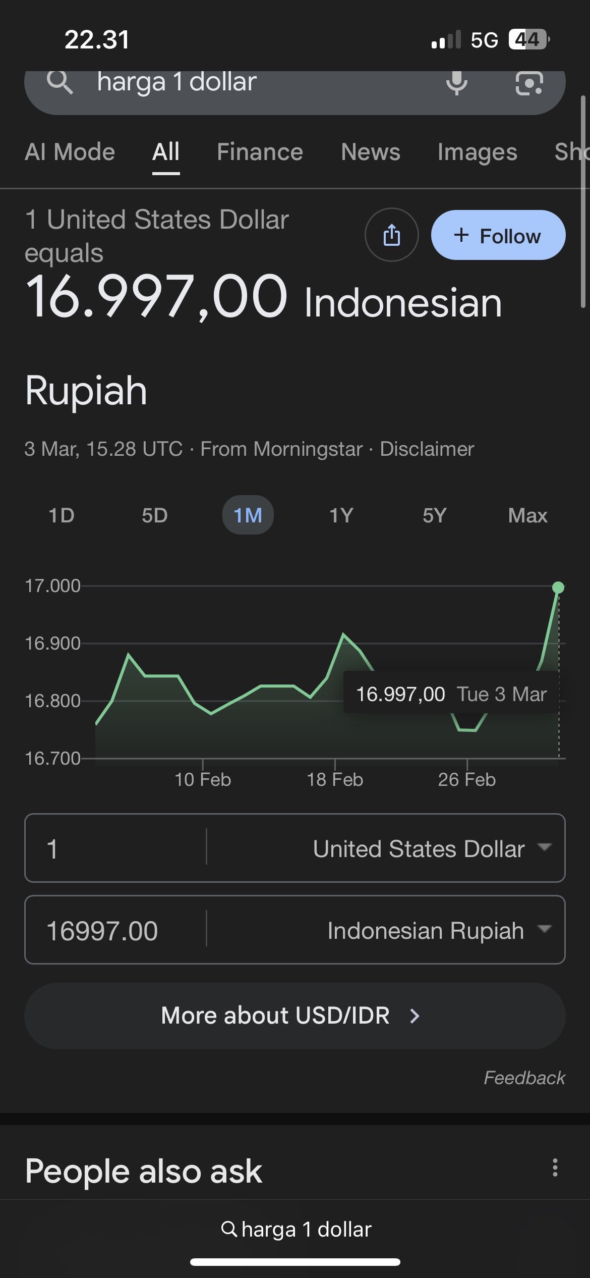Switch to the News tab
The width and height of the screenshot is (590, 1278).
(x=370, y=152)
